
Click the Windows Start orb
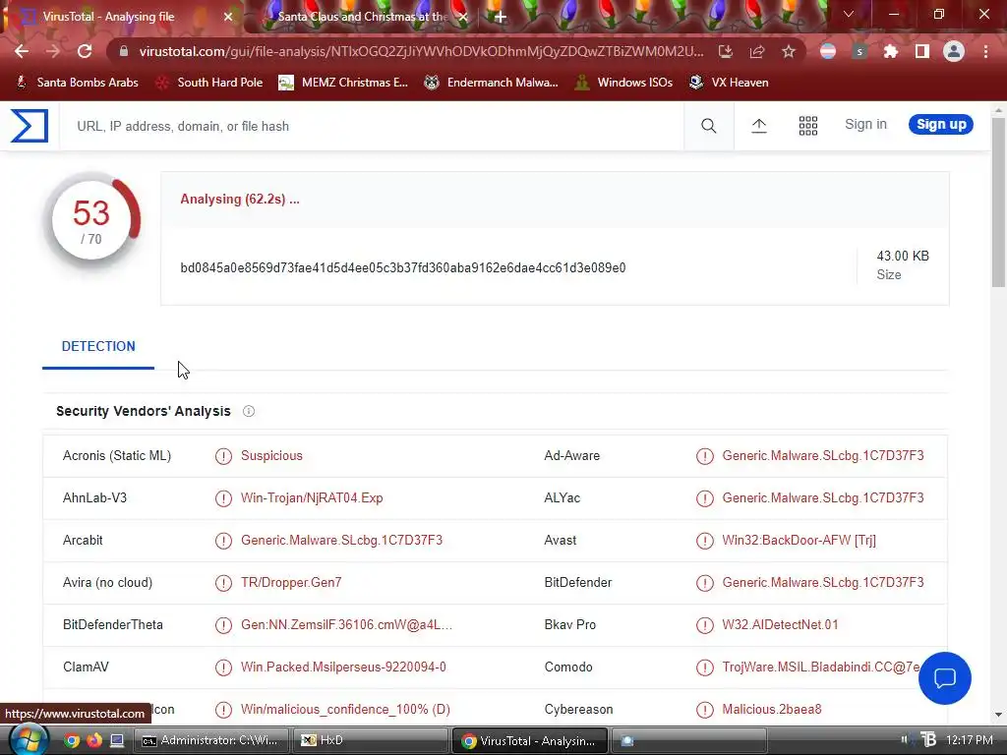click(x=29, y=740)
